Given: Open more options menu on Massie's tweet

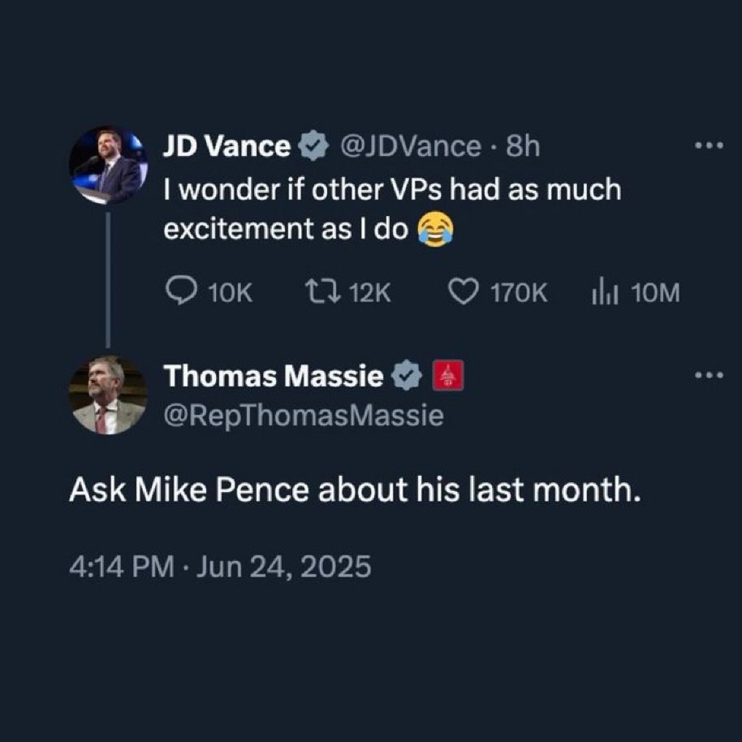Looking at the screenshot, I should point(708,376).
